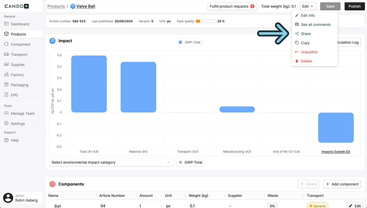Screen dimensions: 367x208
Task: View the Impacts Outside (D) details
Action: (x=336, y=151)
